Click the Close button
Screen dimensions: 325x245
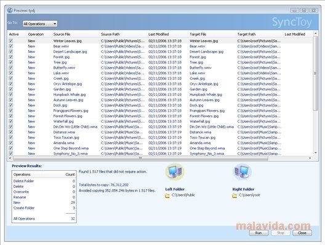302,233
